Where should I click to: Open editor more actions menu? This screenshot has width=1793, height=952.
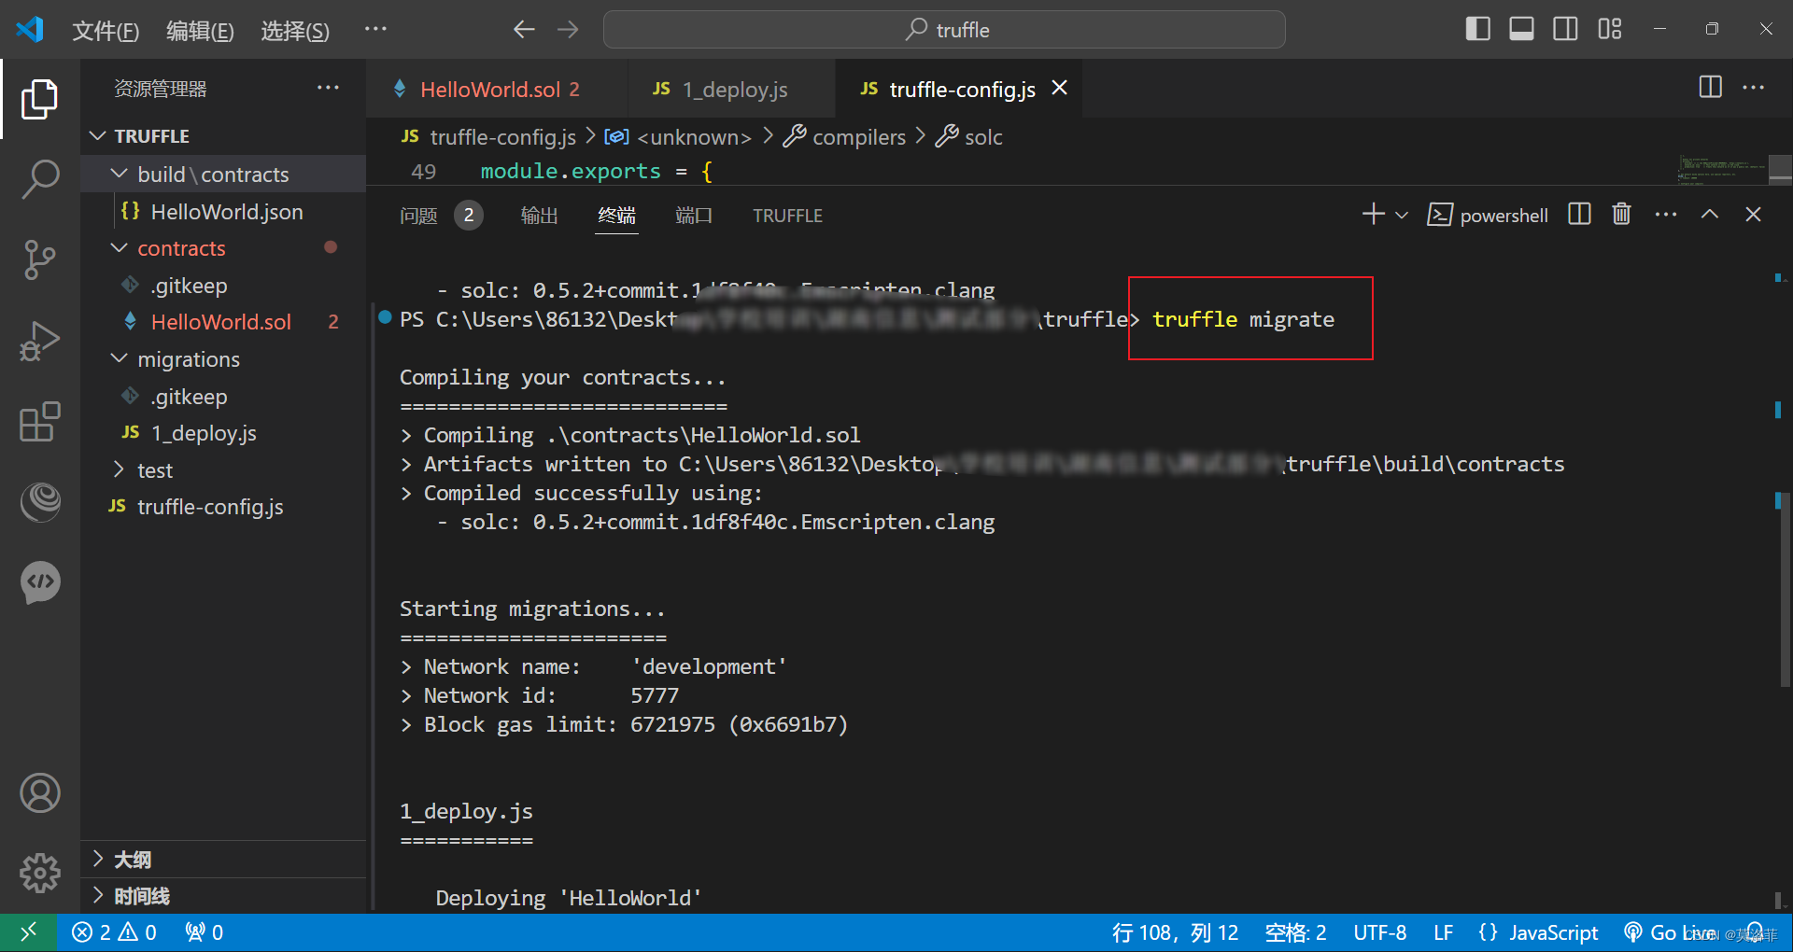[x=1754, y=87]
